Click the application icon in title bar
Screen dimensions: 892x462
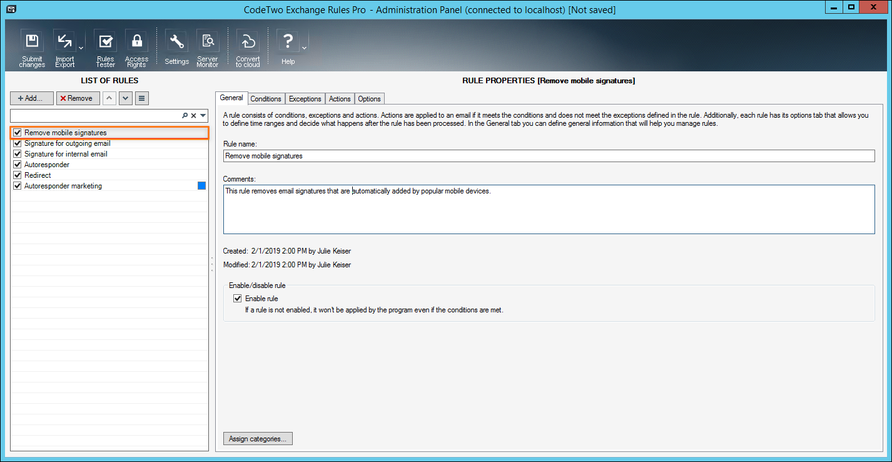click(x=11, y=9)
